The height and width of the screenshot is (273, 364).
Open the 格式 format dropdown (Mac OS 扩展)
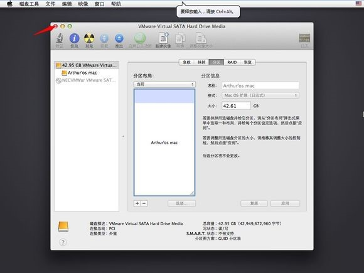pyautogui.click(x=260, y=95)
